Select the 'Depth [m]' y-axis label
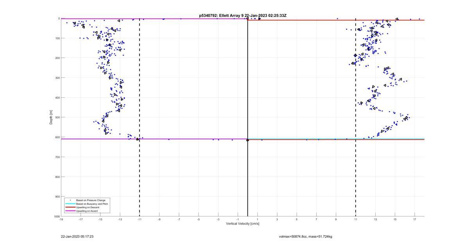The image size is (469, 243). [x=51, y=117]
